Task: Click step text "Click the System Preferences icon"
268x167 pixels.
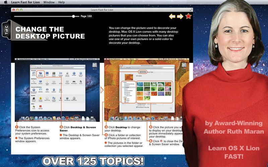Action: point(32,130)
